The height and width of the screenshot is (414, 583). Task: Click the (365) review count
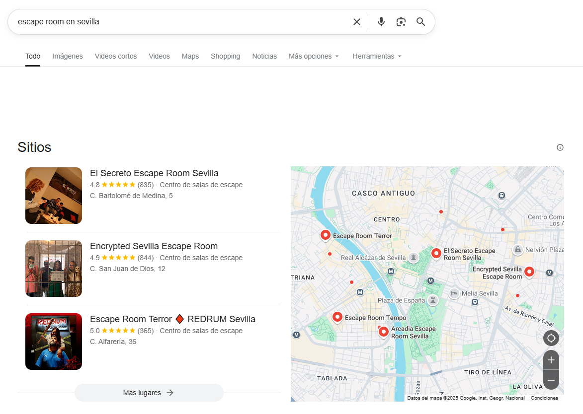click(146, 331)
